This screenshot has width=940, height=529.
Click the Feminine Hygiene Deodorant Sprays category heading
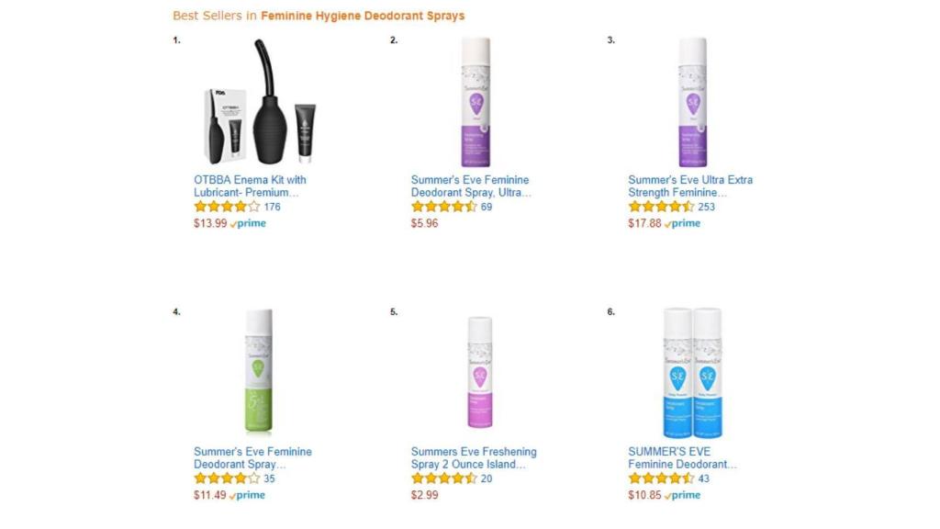point(363,17)
